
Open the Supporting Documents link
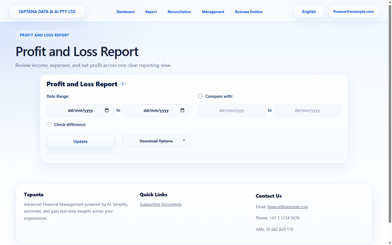point(161,204)
